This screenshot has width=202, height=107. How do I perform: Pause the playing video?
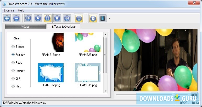pos(48,18)
